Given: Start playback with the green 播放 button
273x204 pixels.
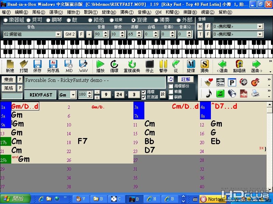Looking at the screenshot, I should coord(100,66).
